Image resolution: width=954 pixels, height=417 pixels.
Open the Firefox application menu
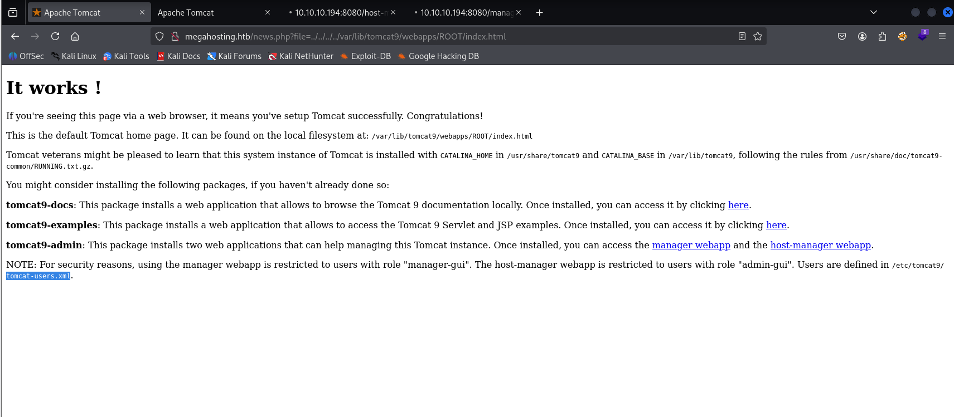coord(942,36)
